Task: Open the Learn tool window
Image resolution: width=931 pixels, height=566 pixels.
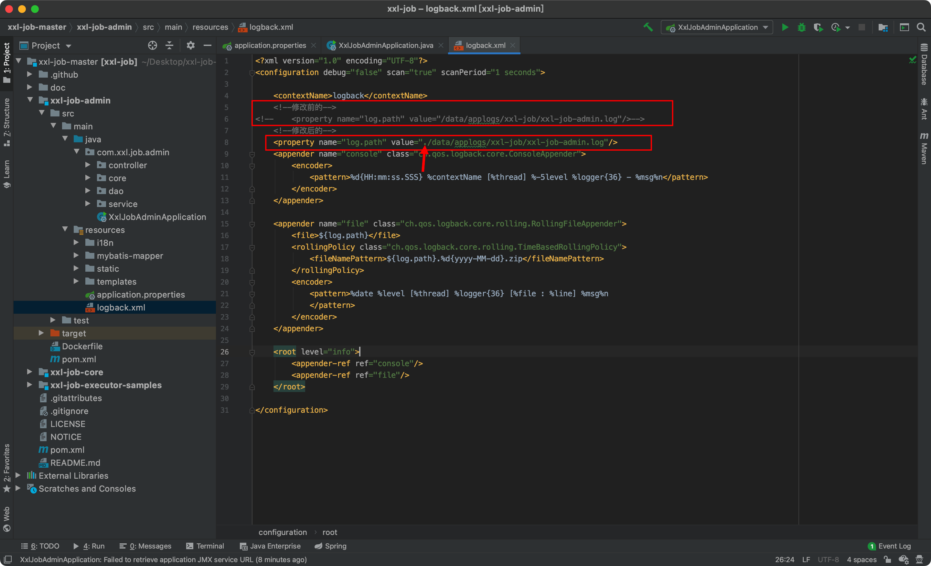Action: 6,174
